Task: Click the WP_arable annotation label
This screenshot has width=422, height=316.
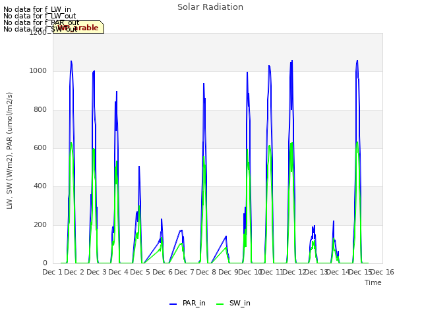Action: (x=78, y=27)
